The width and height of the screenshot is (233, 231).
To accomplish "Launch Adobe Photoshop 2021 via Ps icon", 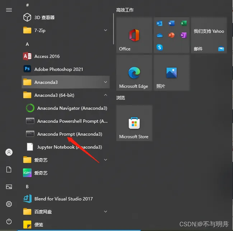I will click(27, 69).
